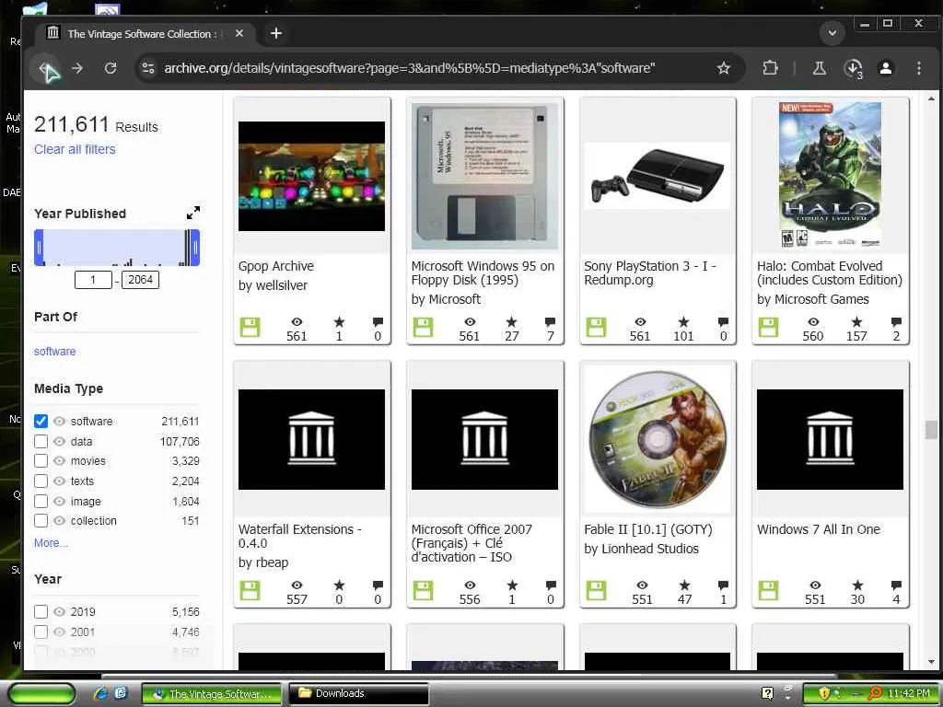Click the reviews bubble on Waterfall Extensions card
Viewport: 943px width, 707px height.
(378, 585)
